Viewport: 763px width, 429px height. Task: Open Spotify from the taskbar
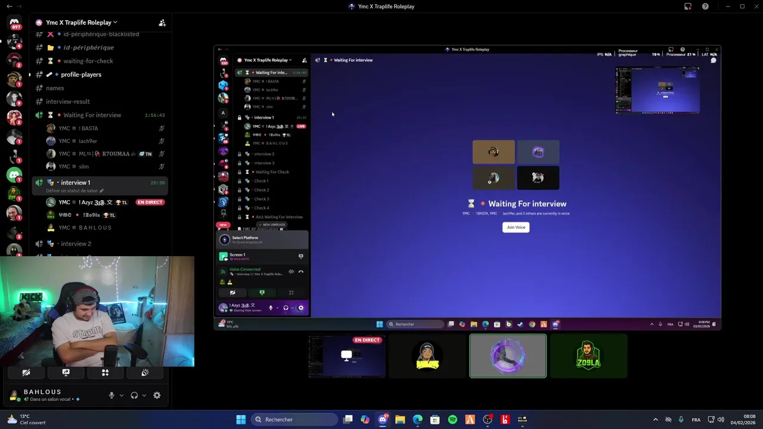pyautogui.click(x=452, y=419)
